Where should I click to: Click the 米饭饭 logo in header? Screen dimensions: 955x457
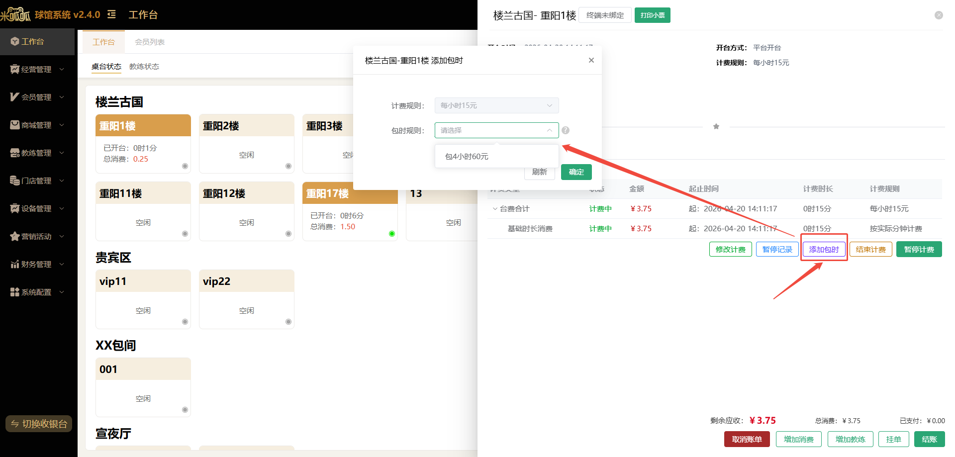point(16,14)
